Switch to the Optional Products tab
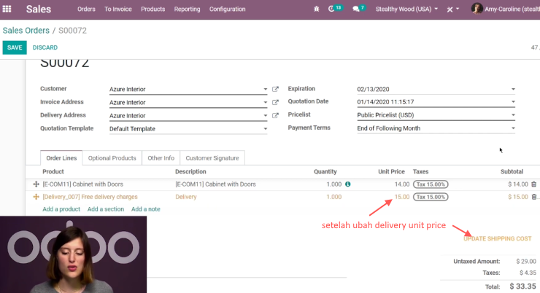This screenshot has width=540, height=293. click(x=112, y=158)
